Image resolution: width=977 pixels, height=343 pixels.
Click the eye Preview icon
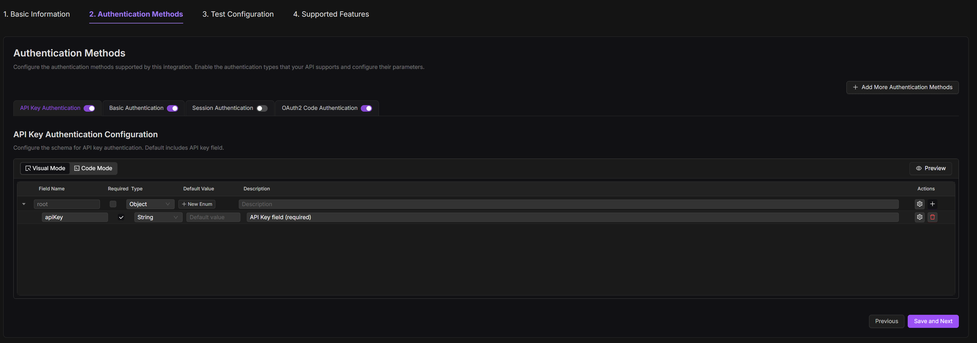click(x=919, y=168)
